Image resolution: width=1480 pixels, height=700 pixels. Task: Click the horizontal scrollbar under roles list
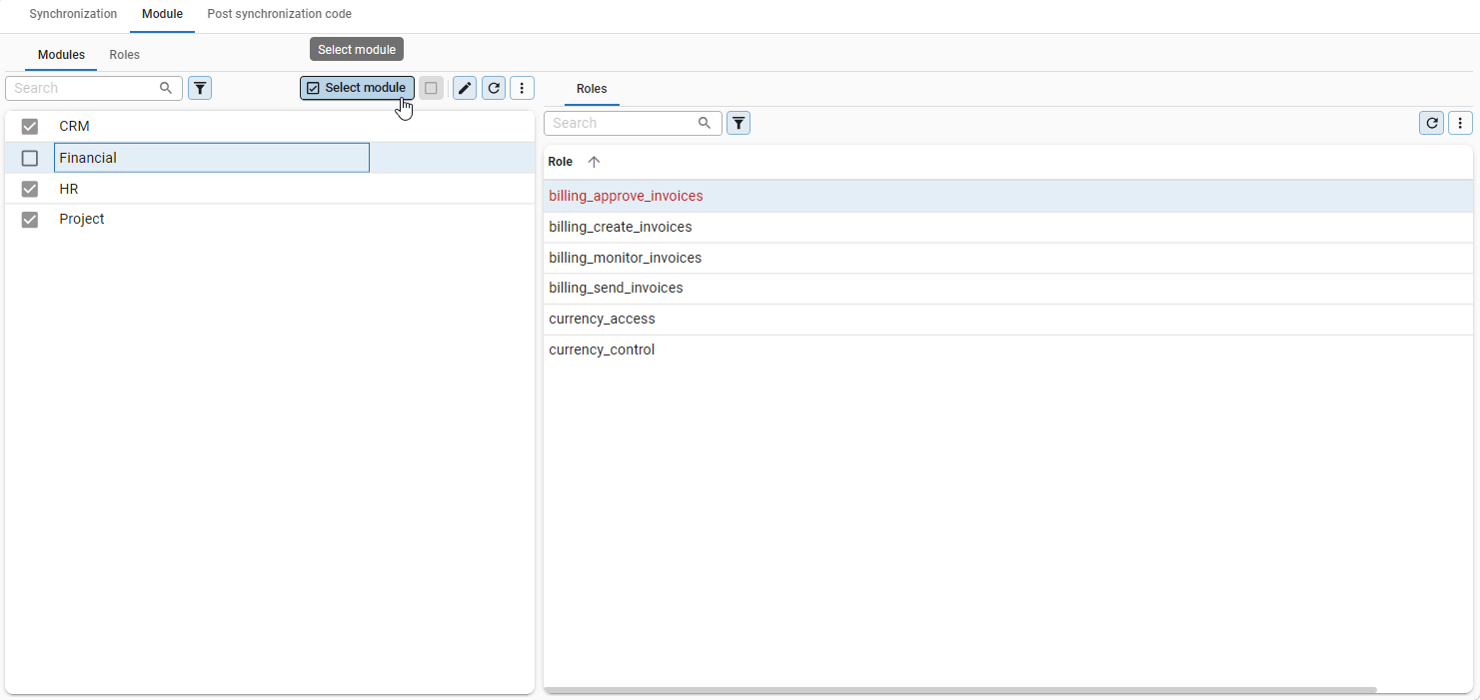coord(959,690)
